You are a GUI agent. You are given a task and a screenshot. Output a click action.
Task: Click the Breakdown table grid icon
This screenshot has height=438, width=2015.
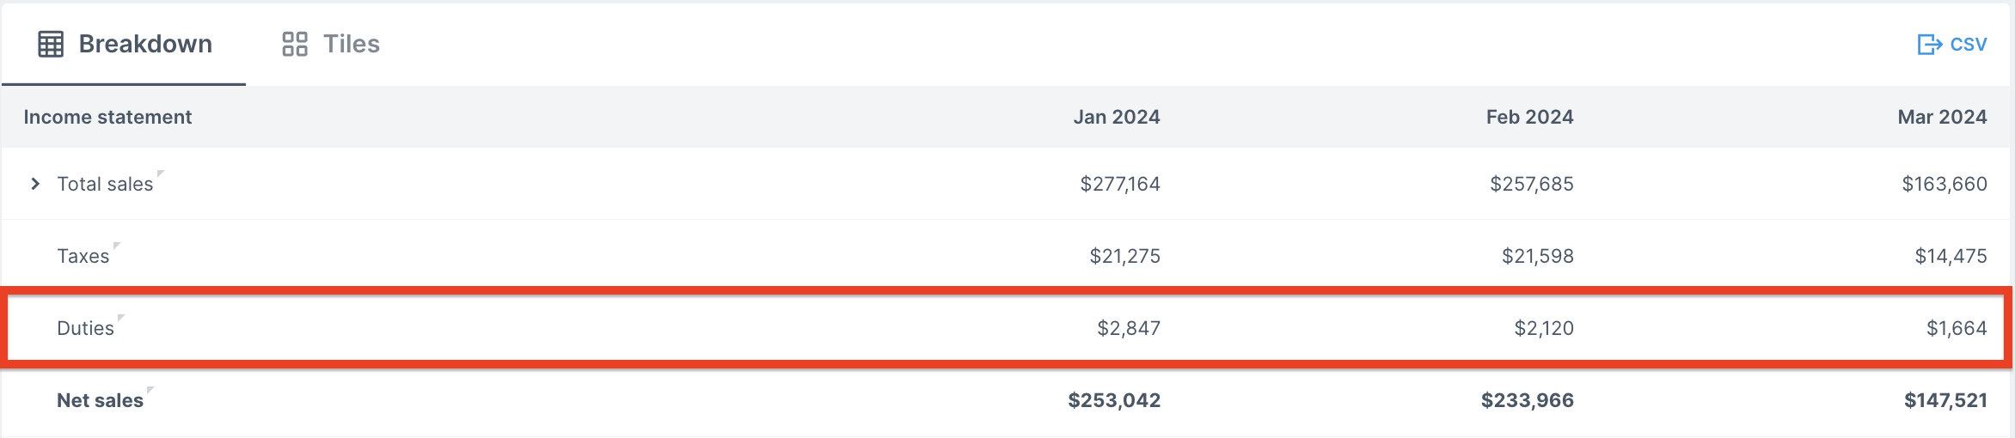coord(51,44)
